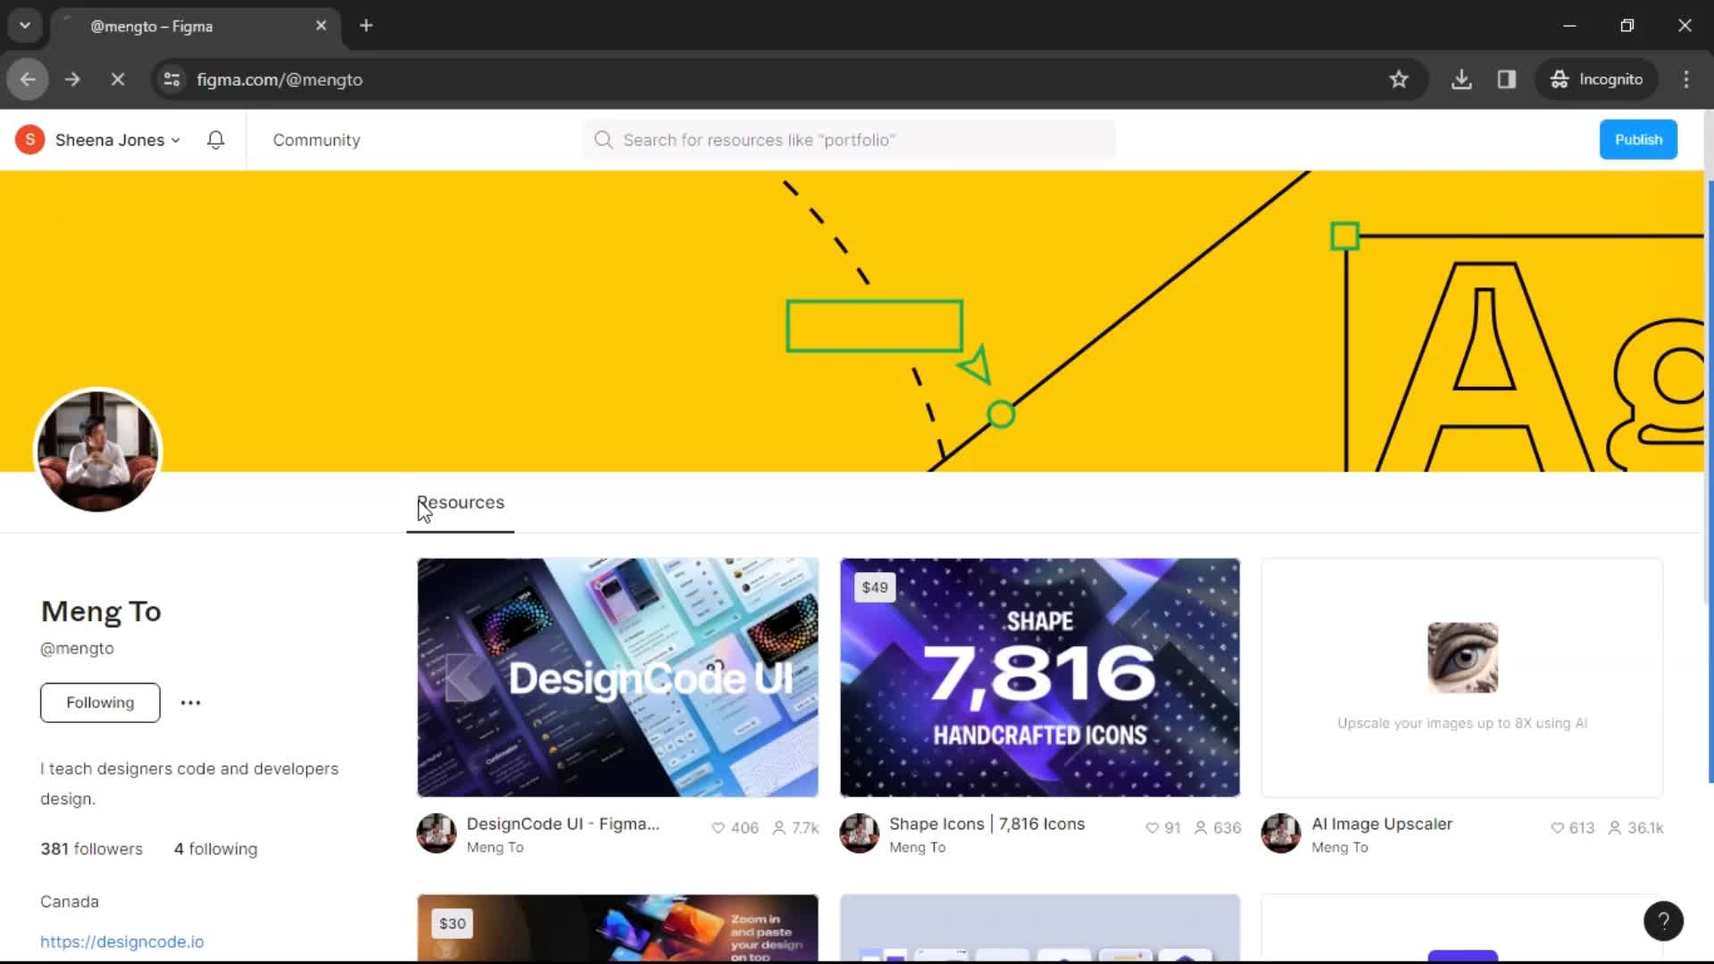Expand the browser tab options menu
The image size is (1714, 964).
[x=25, y=25]
